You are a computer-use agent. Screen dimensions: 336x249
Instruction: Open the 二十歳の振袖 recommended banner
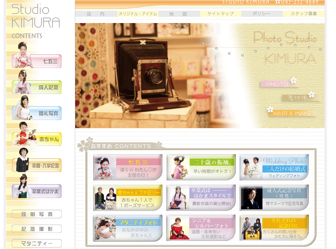click(x=201, y=167)
